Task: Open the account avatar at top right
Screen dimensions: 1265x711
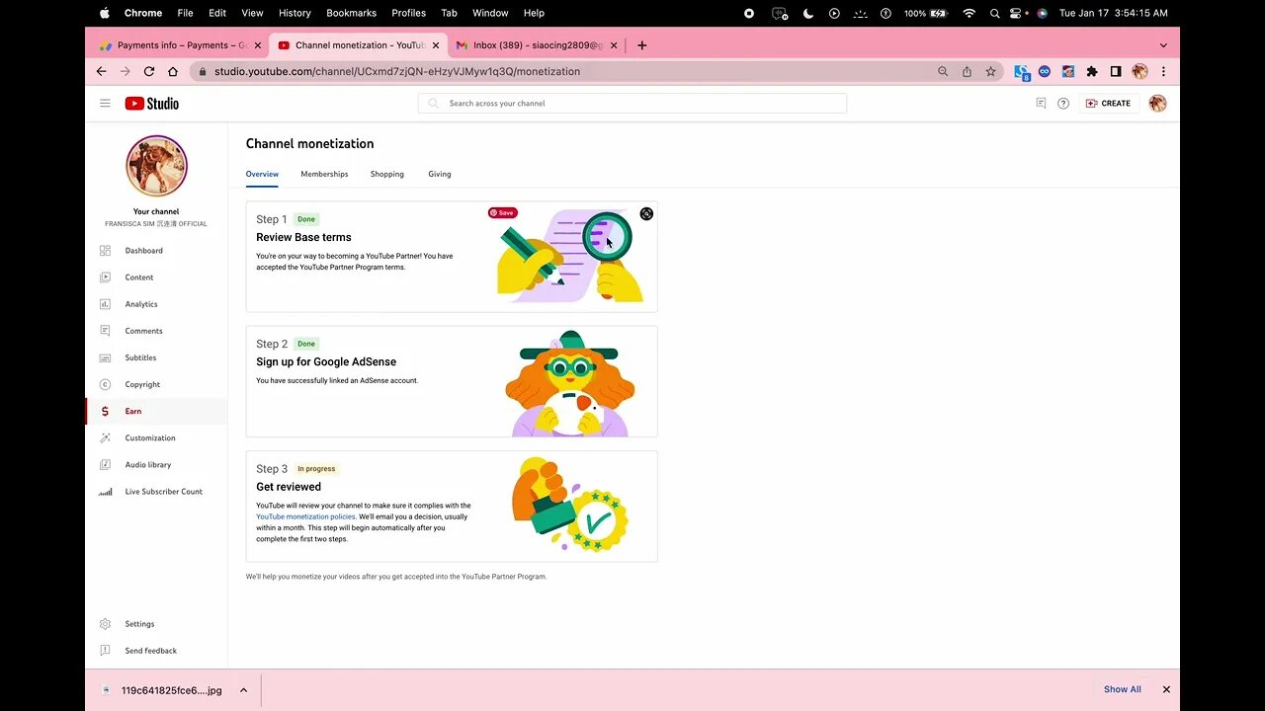Action: 1158,103
